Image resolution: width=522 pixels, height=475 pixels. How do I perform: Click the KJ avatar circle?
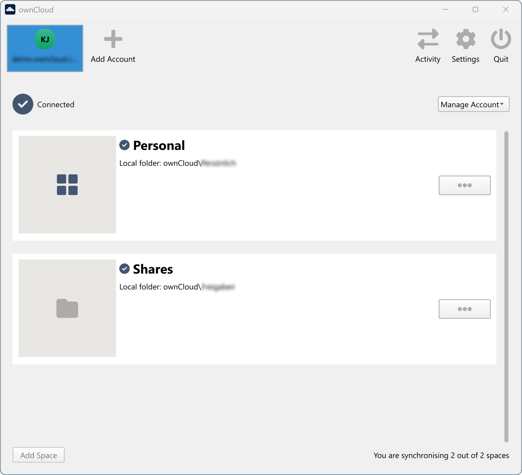pos(45,39)
